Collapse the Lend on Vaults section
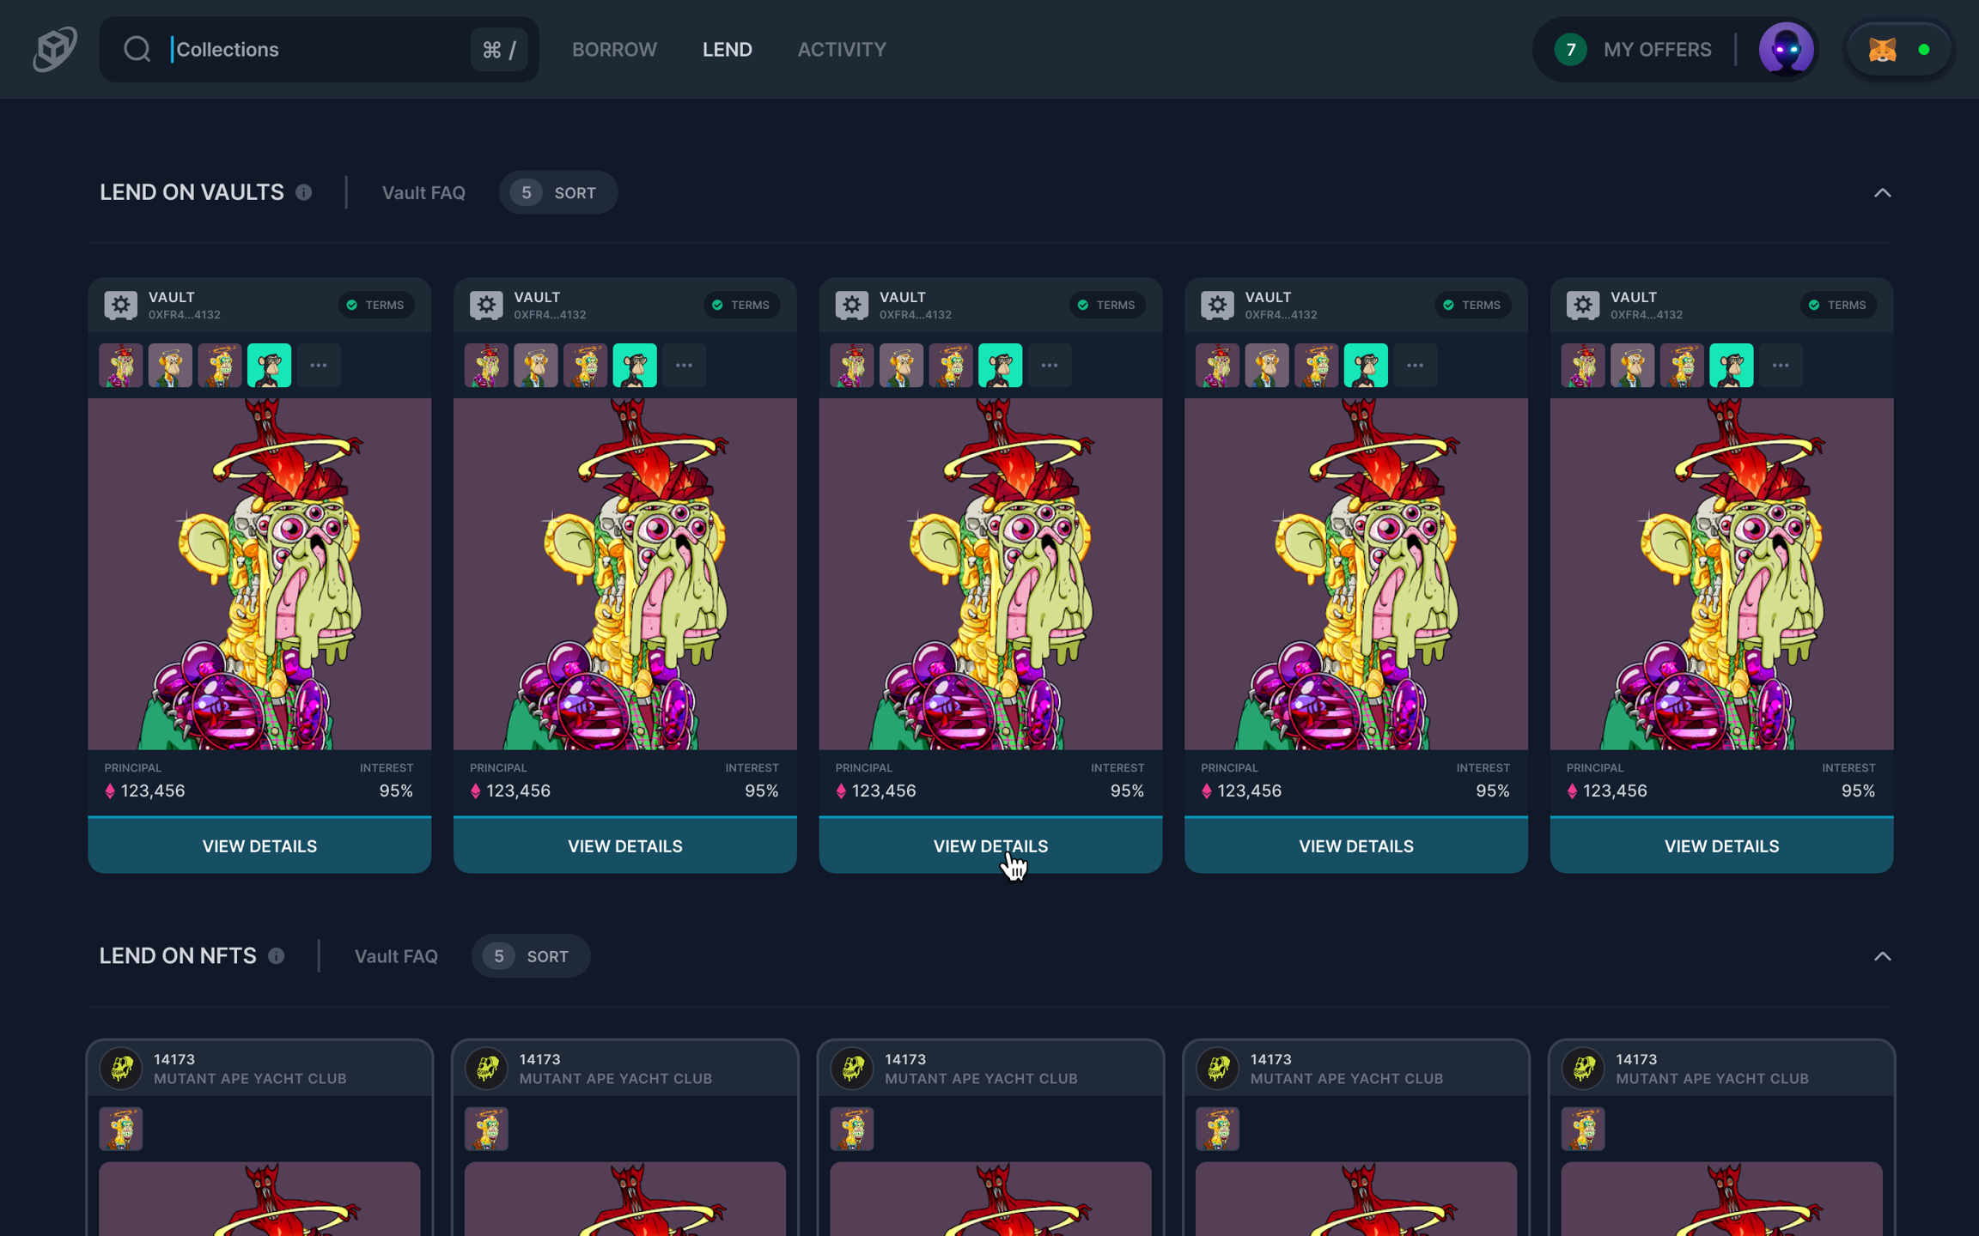This screenshot has width=1979, height=1236. (x=1882, y=192)
